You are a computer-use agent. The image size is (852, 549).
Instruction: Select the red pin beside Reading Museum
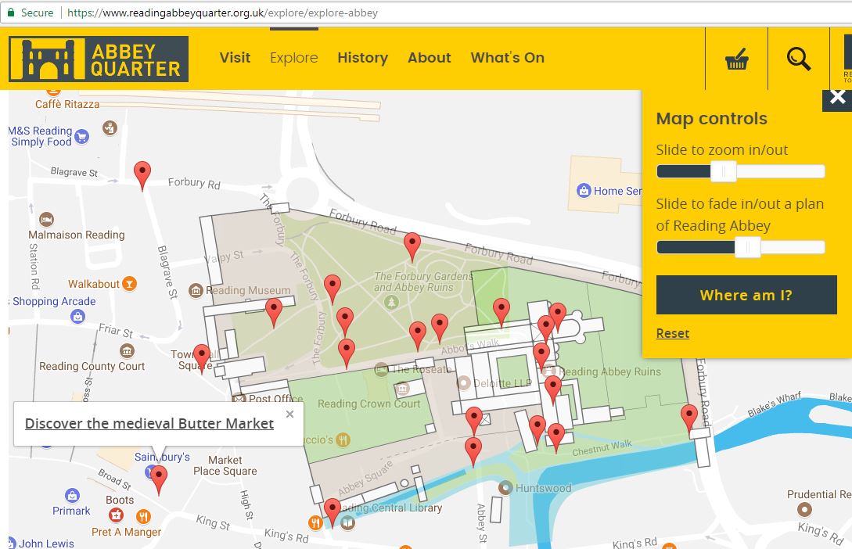273,314
